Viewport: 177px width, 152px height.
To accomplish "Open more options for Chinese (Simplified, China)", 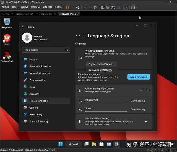I will click(141, 90).
